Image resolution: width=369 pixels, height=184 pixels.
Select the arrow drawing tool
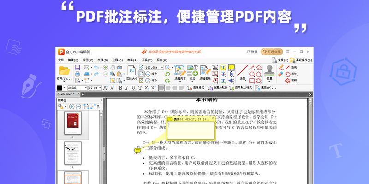click(252, 68)
